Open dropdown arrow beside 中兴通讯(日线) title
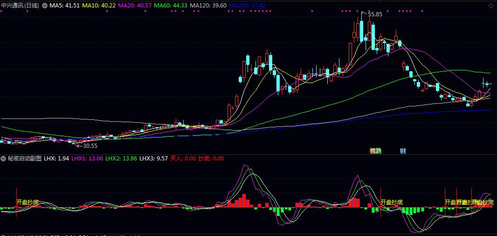Viewport: 497px width, 236px height. (x=44, y=6)
